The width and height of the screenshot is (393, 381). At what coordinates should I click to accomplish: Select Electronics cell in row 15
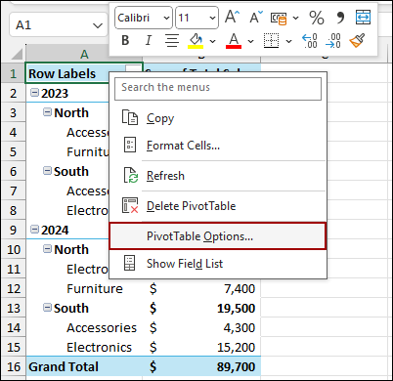[x=84, y=347]
